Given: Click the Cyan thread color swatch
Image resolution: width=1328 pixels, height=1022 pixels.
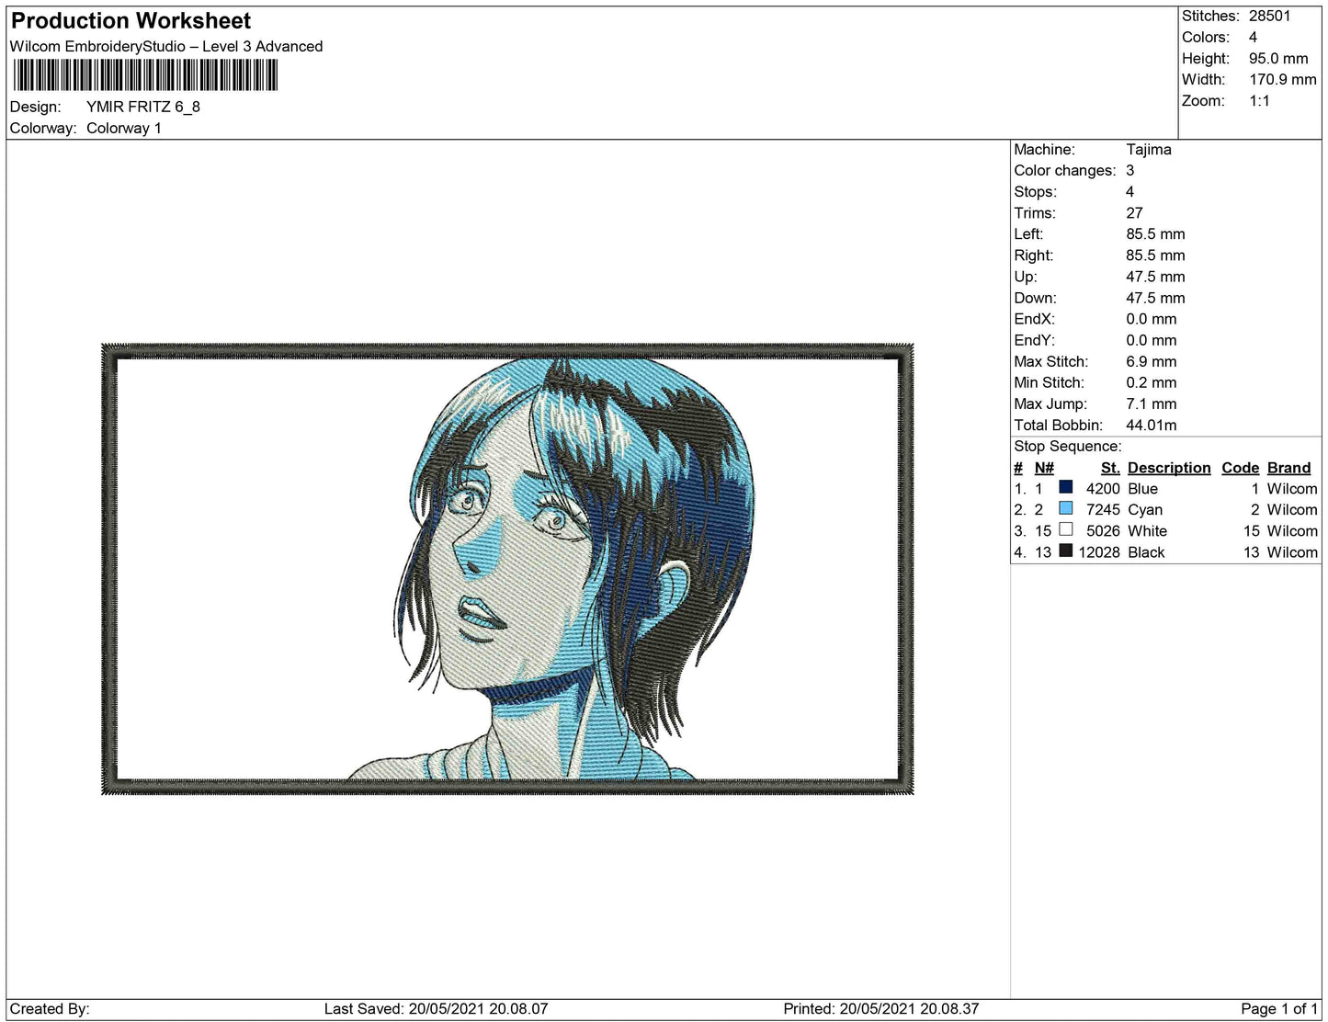Looking at the screenshot, I should click(1065, 509).
